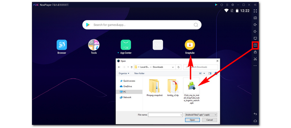The image size is (291, 128).
Task: Click the Local Di... path segment
Action: tap(145, 67)
